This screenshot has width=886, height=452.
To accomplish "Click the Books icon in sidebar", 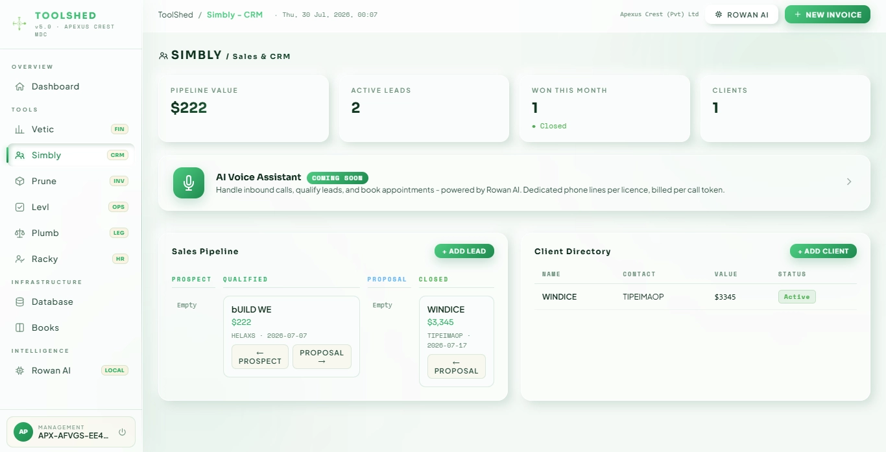I will coord(19,327).
